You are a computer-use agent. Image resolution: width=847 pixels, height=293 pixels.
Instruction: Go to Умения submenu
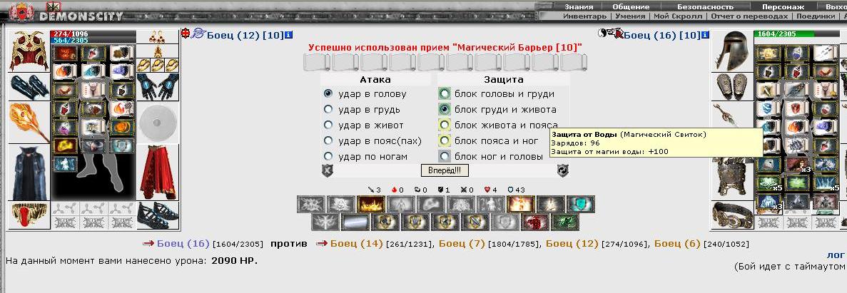click(x=630, y=16)
